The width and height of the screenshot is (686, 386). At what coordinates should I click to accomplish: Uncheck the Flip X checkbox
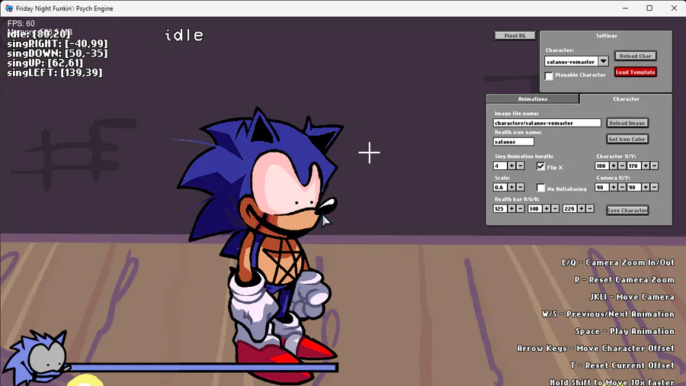pyautogui.click(x=540, y=166)
